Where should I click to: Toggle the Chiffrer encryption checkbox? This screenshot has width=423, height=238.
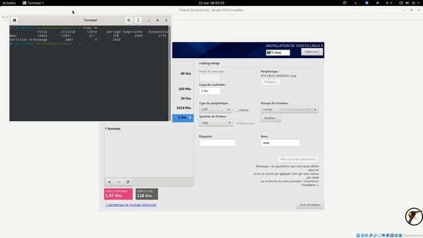(x=237, y=110)
